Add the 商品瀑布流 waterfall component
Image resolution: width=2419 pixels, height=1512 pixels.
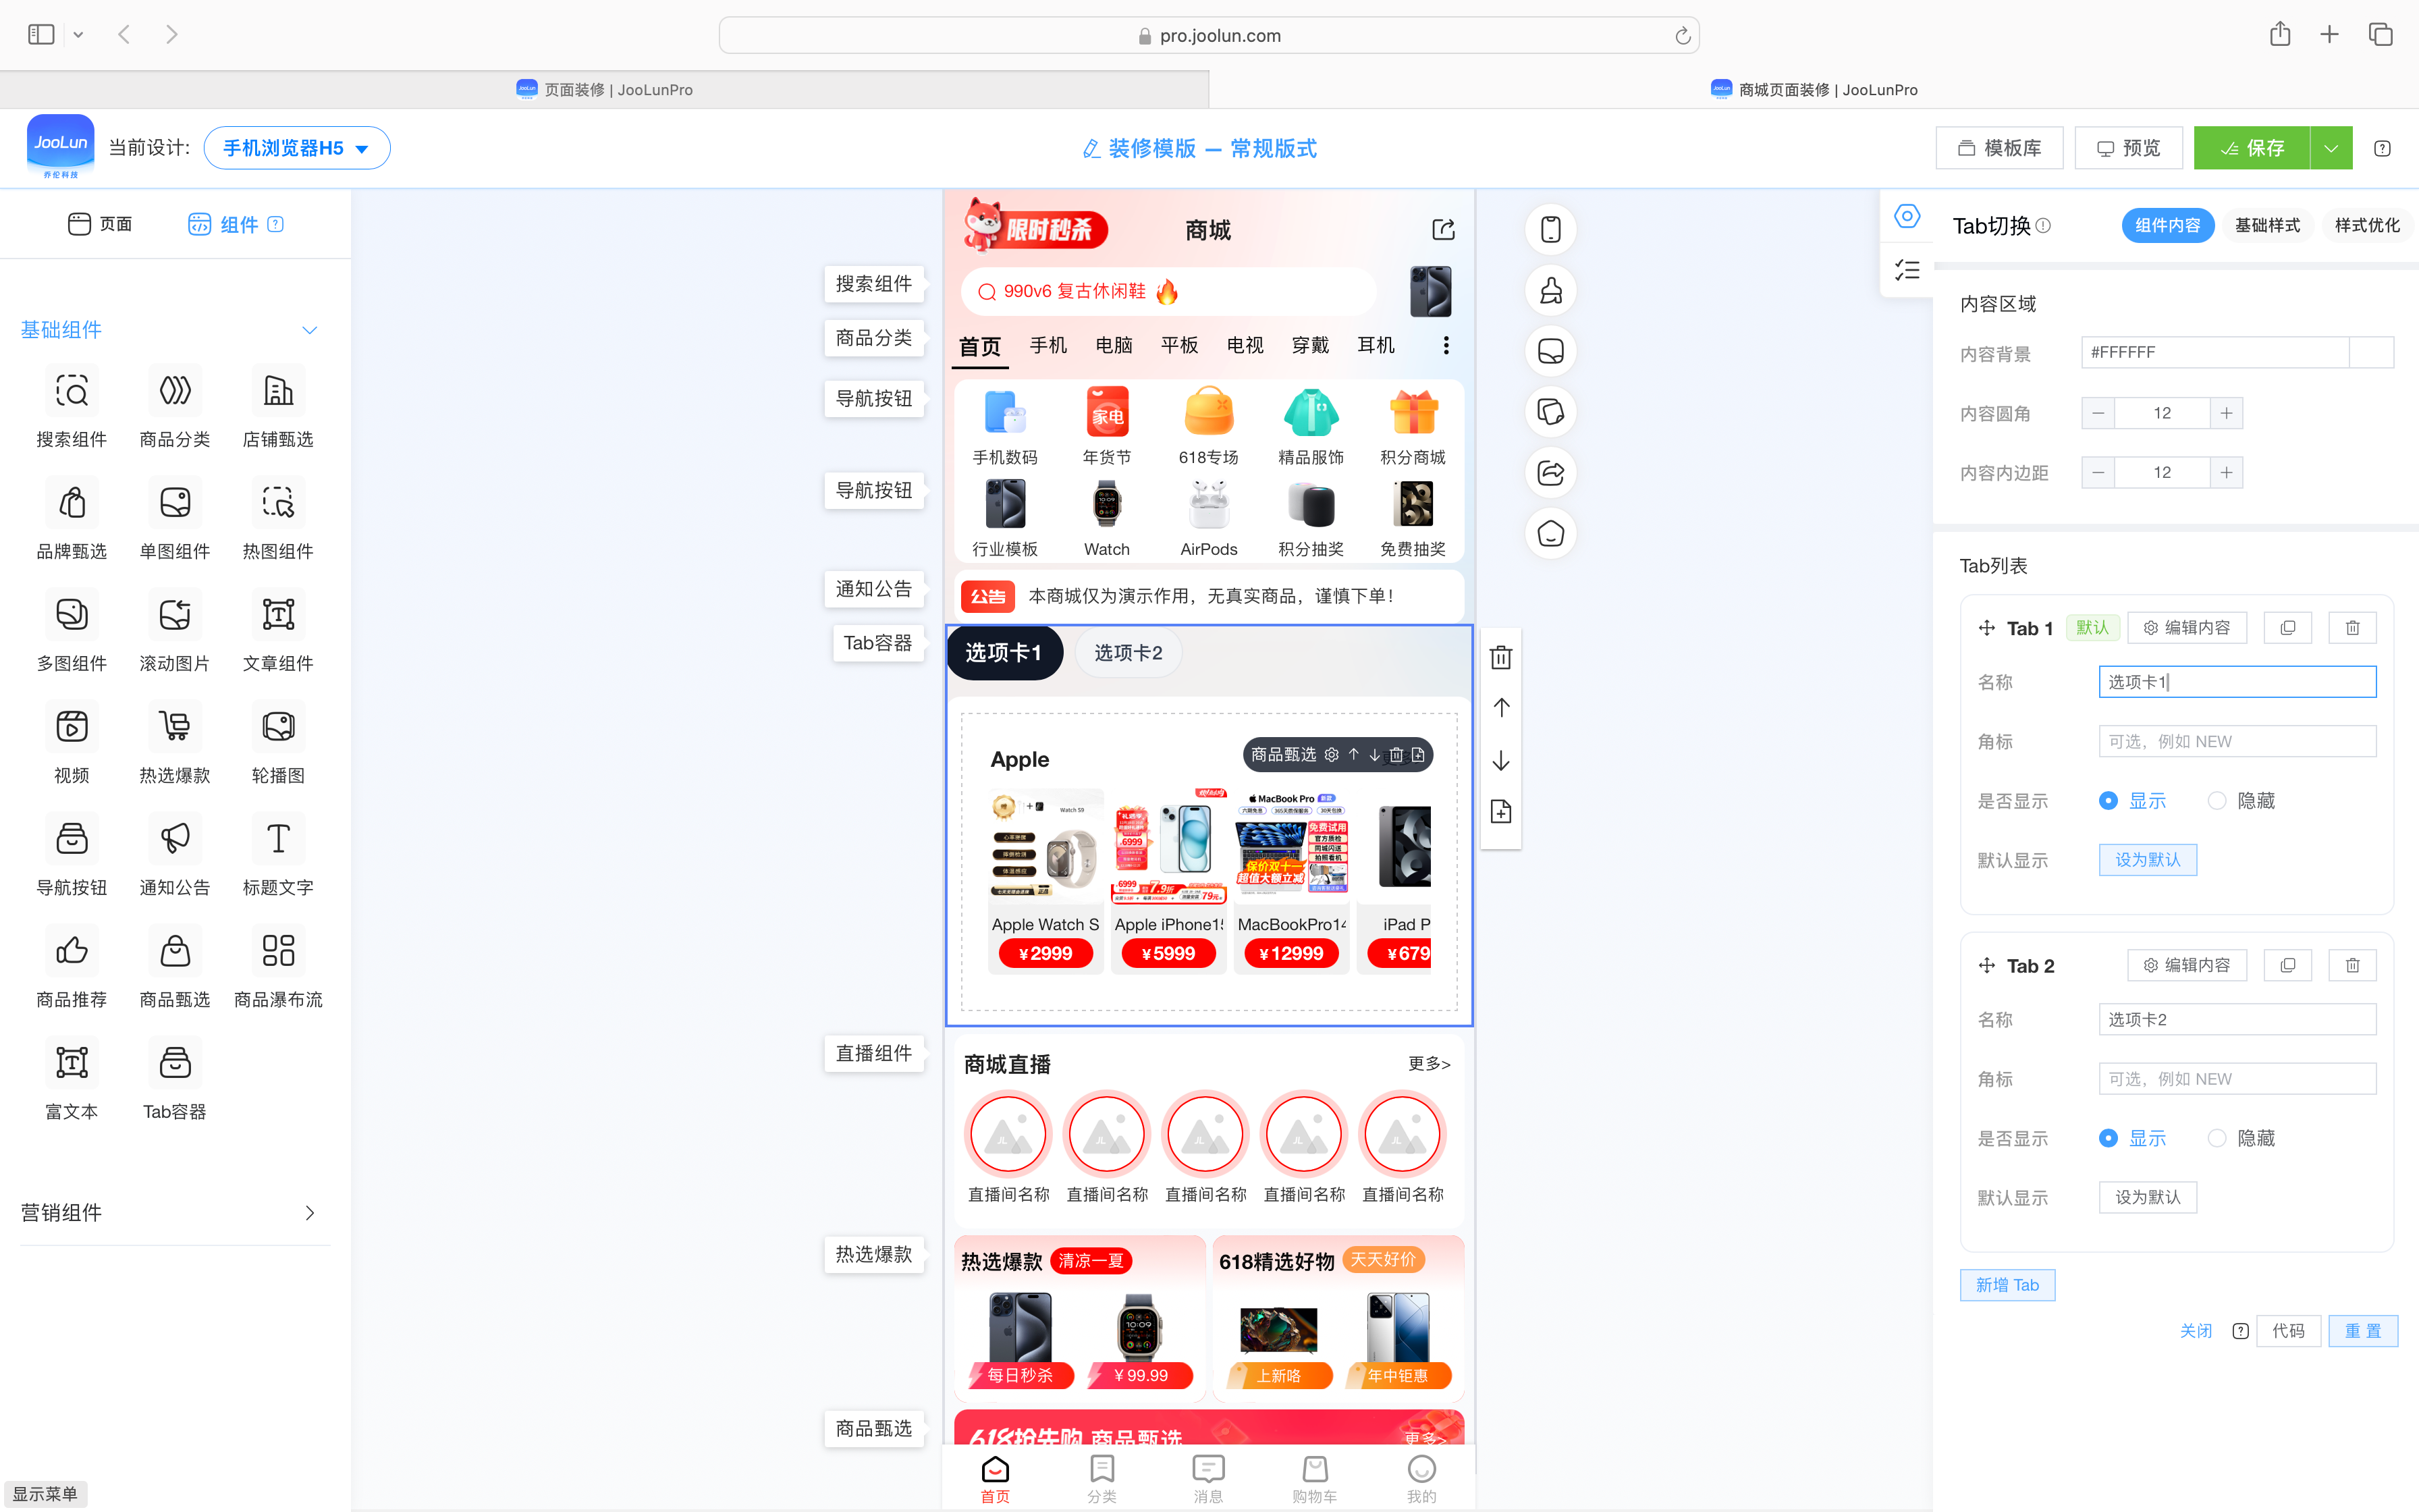point(278,951)
